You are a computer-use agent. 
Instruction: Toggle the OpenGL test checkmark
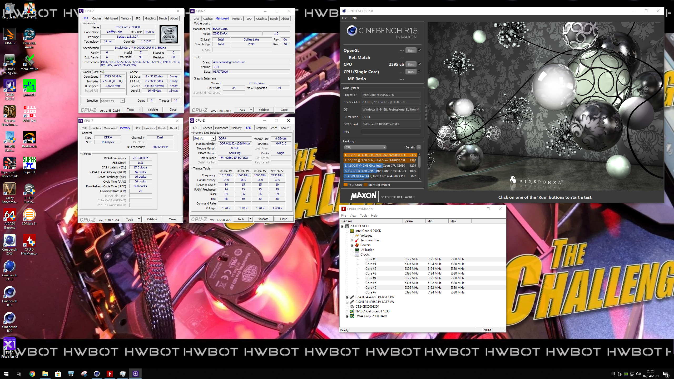pyautogui.click(x=420, y=50)
